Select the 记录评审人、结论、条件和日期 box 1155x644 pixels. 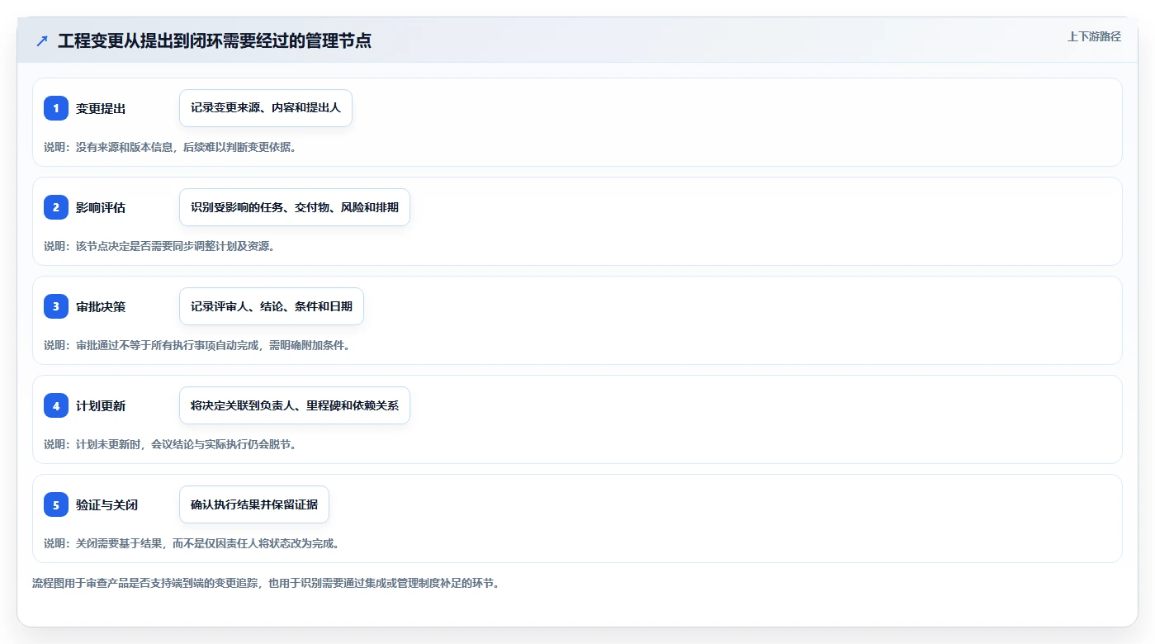point(272,306)
